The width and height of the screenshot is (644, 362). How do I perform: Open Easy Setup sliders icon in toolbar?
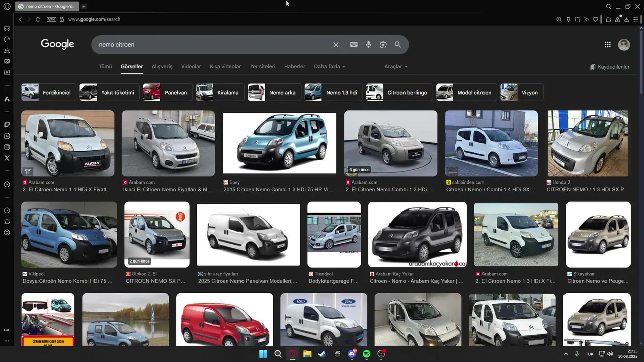636,19
